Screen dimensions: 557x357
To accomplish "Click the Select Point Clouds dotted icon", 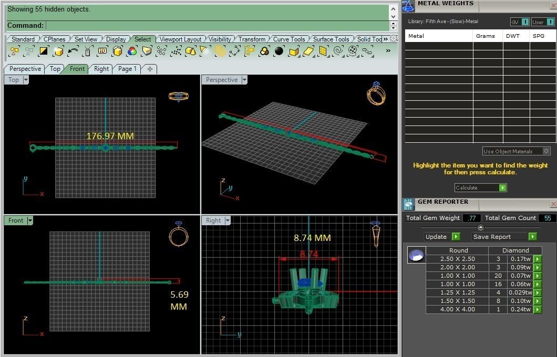I will click(x=176, y=51).
